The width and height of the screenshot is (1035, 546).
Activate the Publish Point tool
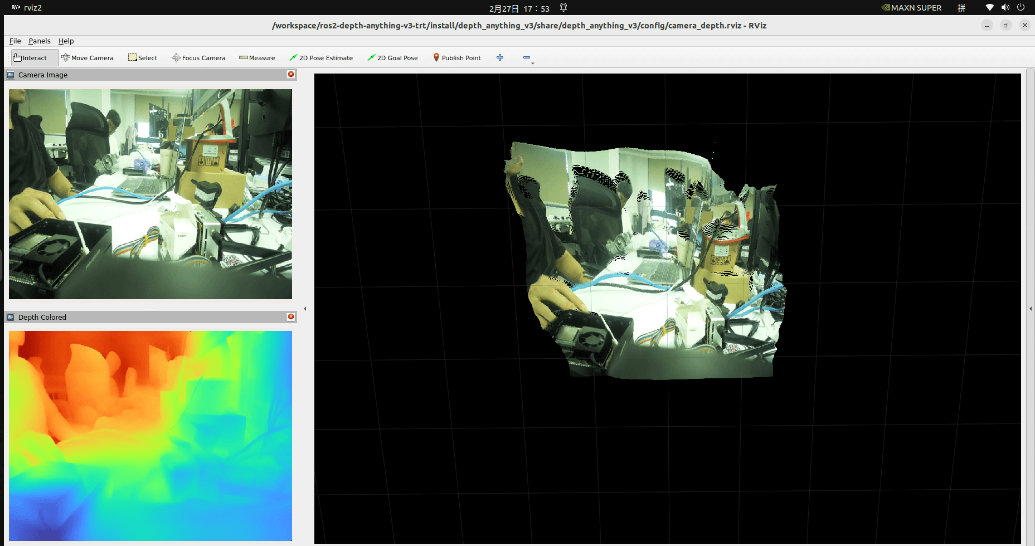(456, 57)
